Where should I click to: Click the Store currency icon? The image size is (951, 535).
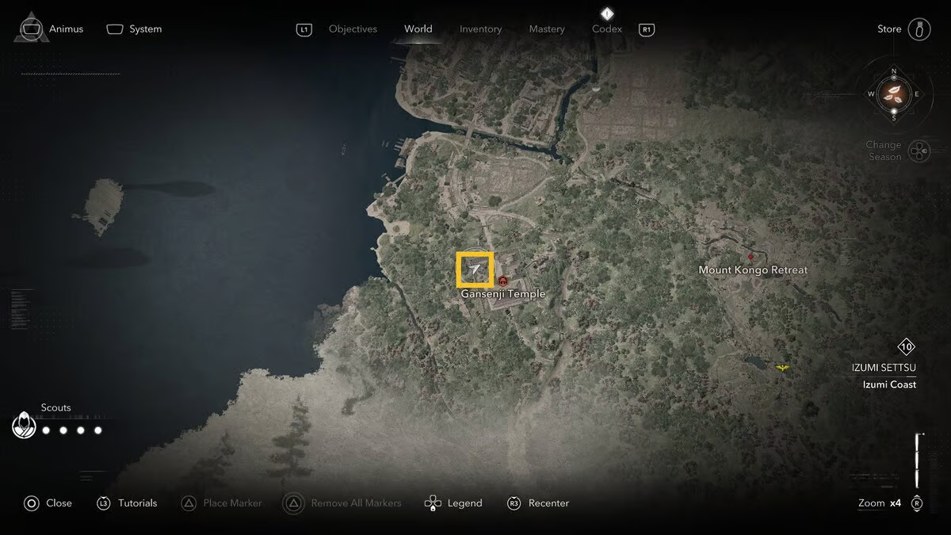(x=919, y=29)
